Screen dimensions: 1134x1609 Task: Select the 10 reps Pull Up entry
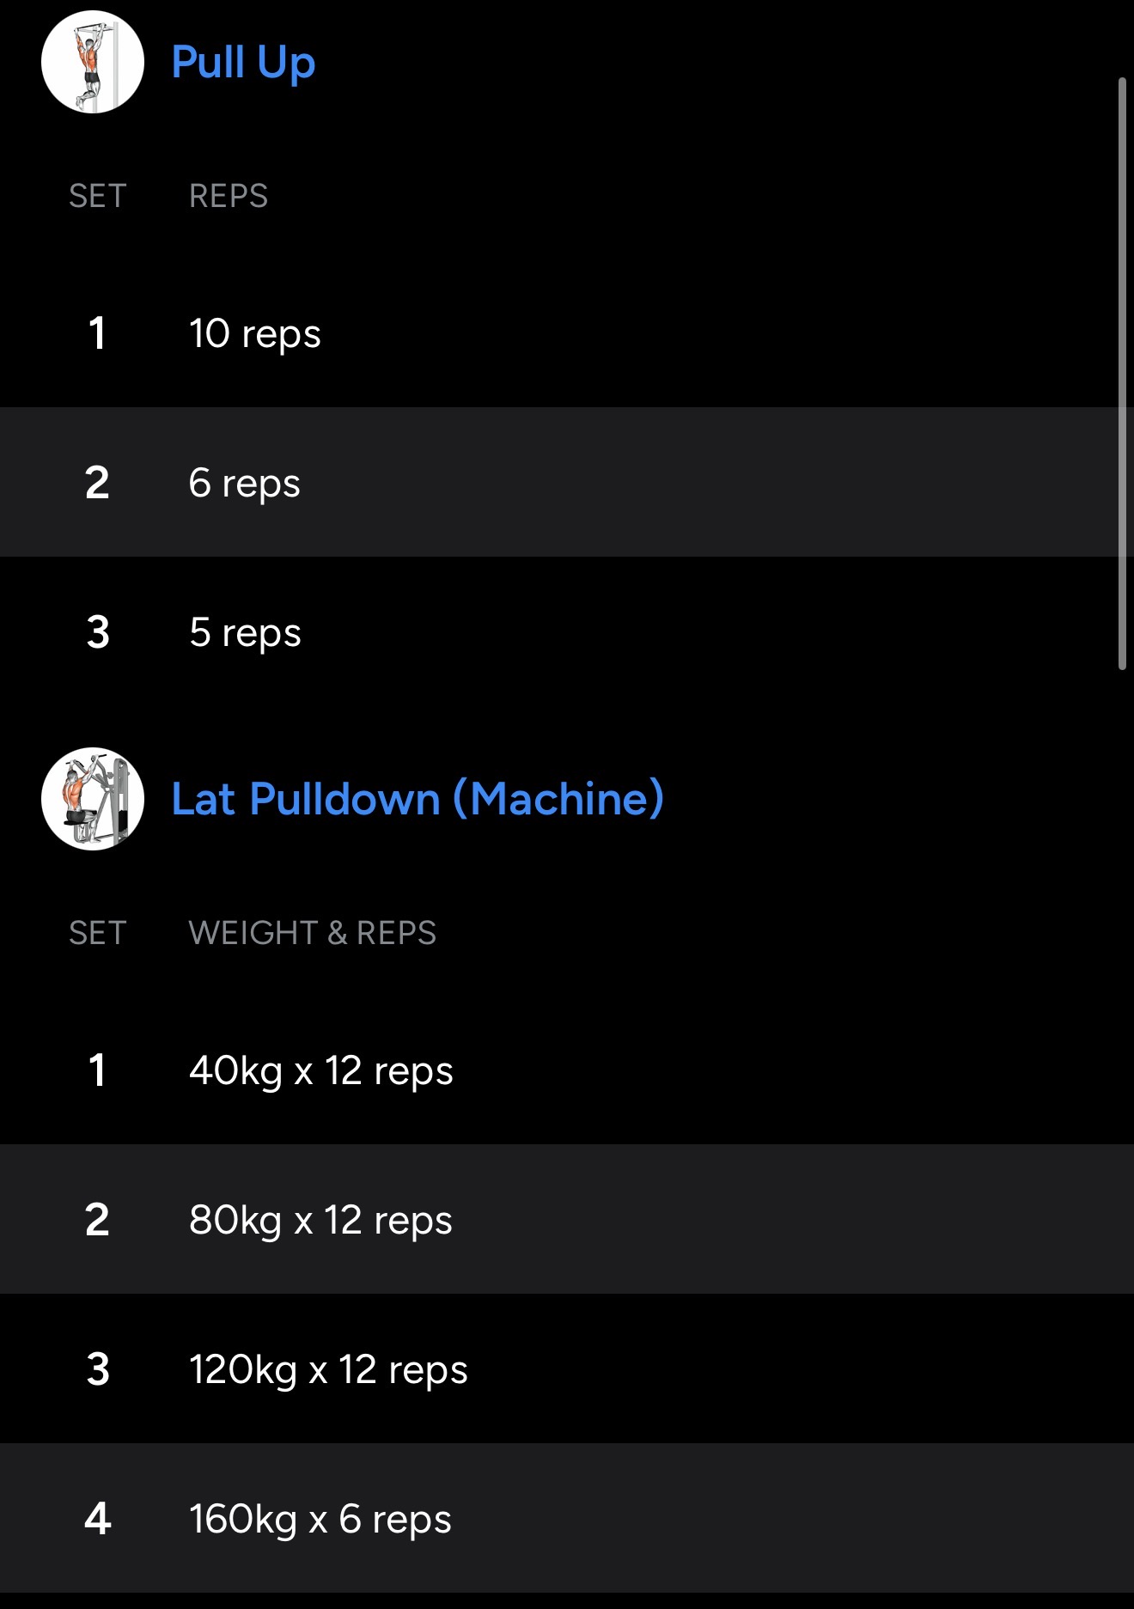click(255, 333)
